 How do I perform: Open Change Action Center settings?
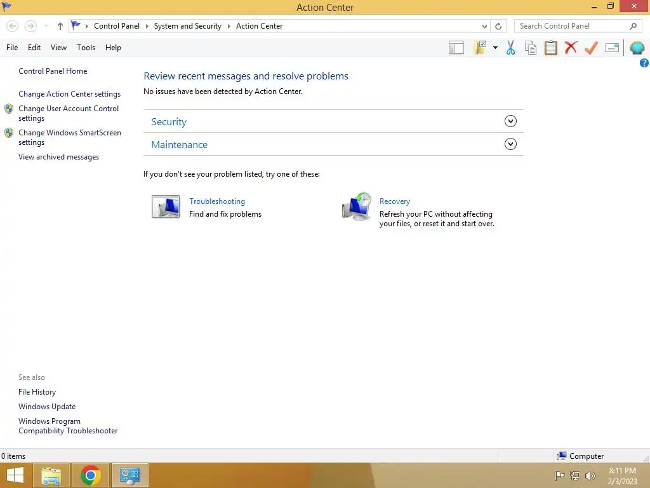tap(69, 94)
